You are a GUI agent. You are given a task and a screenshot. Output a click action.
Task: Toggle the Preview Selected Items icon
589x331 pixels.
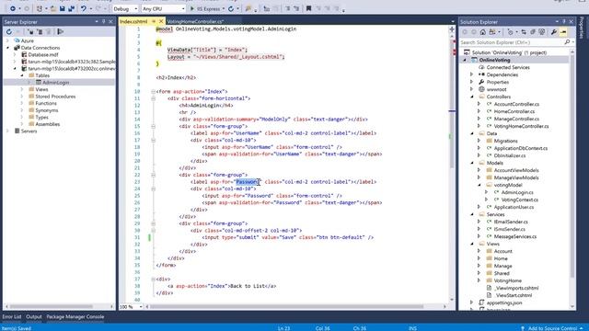[x=563, y=32]
